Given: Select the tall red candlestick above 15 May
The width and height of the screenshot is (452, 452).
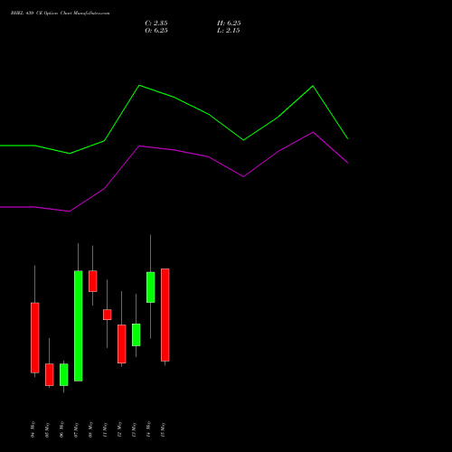Looking at the screenshot, I should tap(165, 315).
